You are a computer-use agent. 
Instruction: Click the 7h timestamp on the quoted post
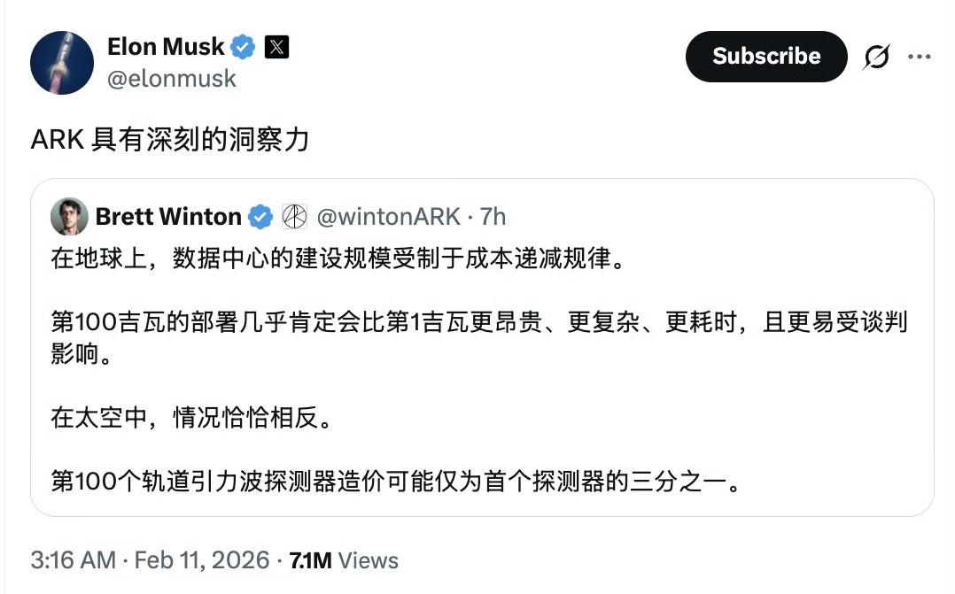(493, 216)
